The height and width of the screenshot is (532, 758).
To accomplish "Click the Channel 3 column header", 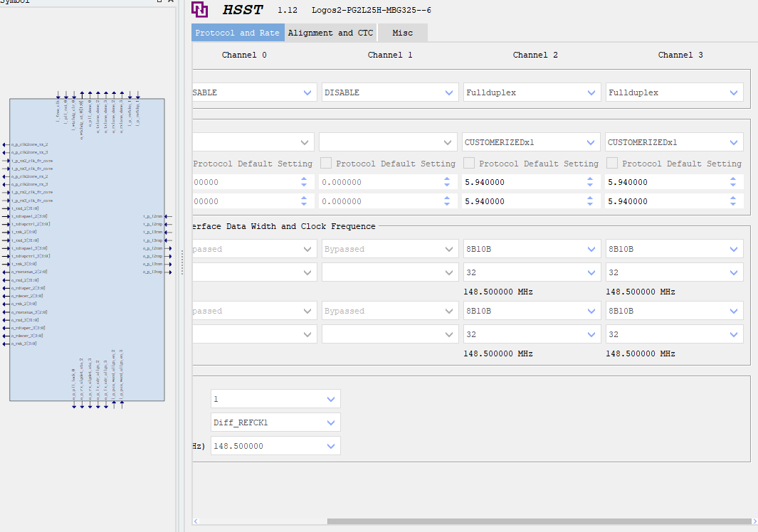I will pos(680,55).
